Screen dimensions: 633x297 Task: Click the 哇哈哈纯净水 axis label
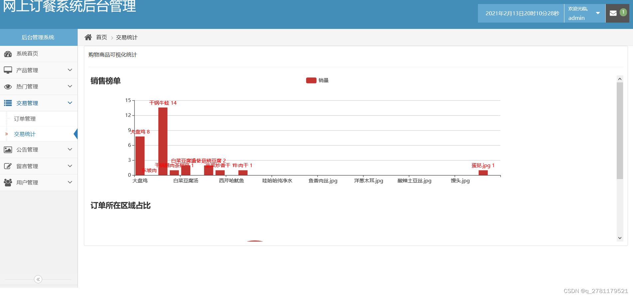click(277, 181)
